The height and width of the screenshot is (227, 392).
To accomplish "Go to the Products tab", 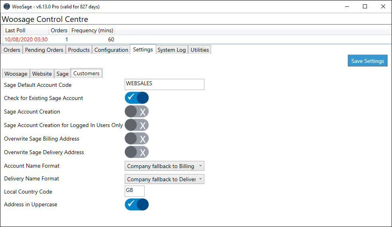I will pos(79,50).
